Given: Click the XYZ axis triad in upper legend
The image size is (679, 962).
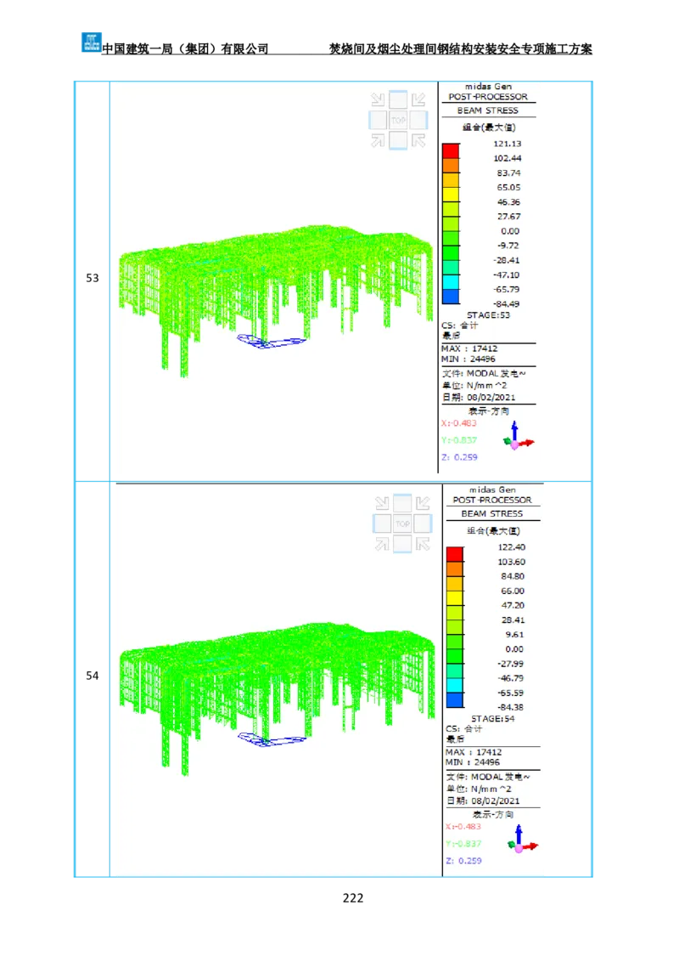Looking at the screenshot, I should pos(518,436).
